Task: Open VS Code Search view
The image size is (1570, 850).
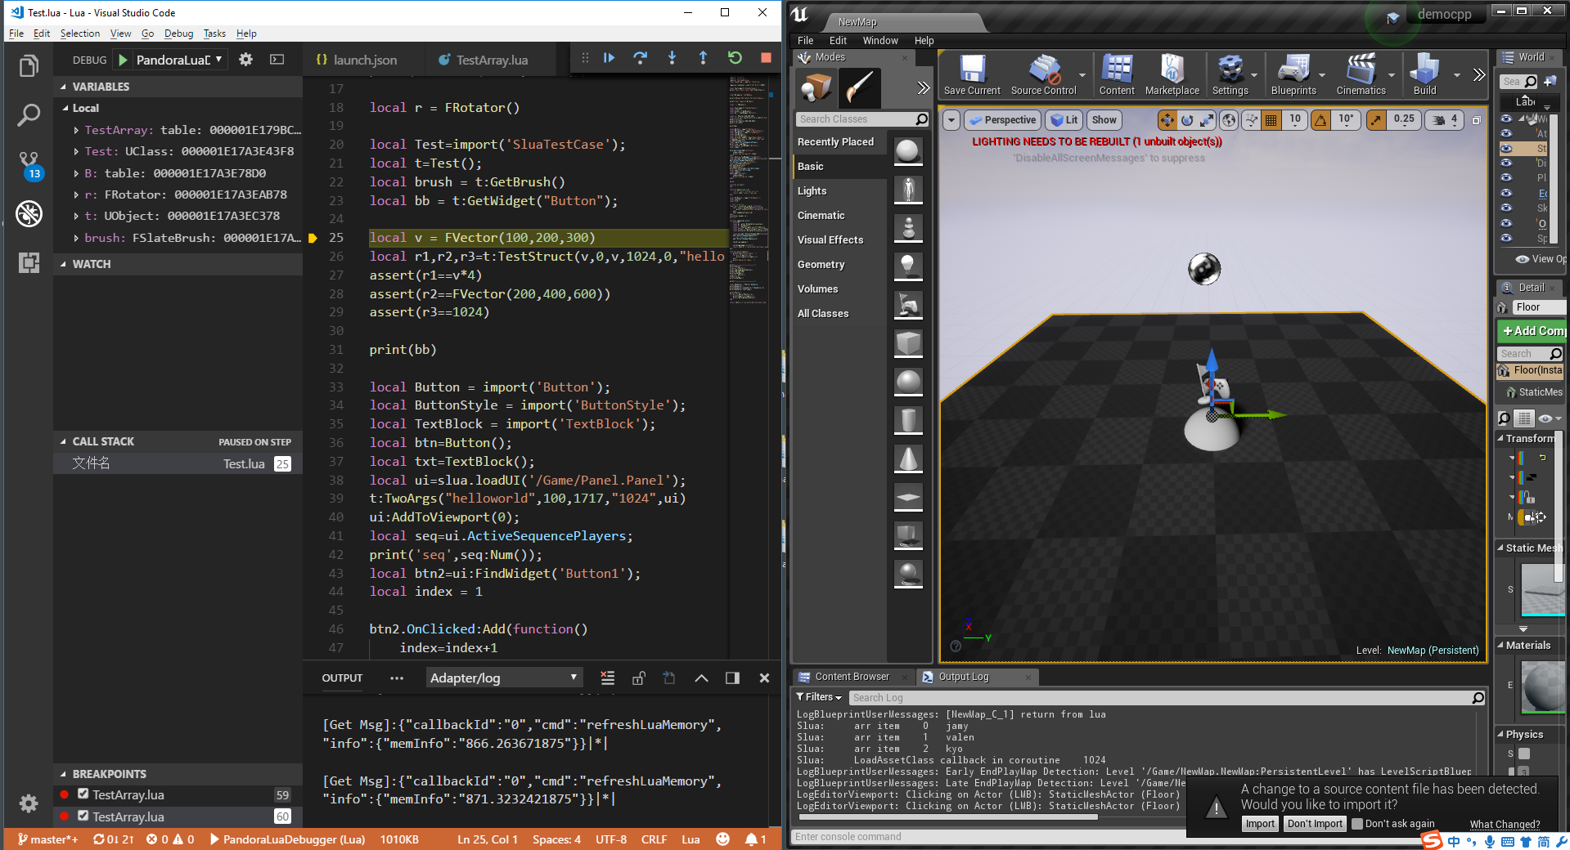Action: 29,115
